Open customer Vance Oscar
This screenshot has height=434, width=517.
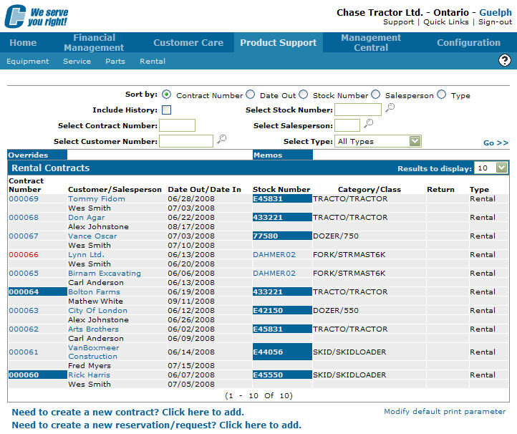92,236
